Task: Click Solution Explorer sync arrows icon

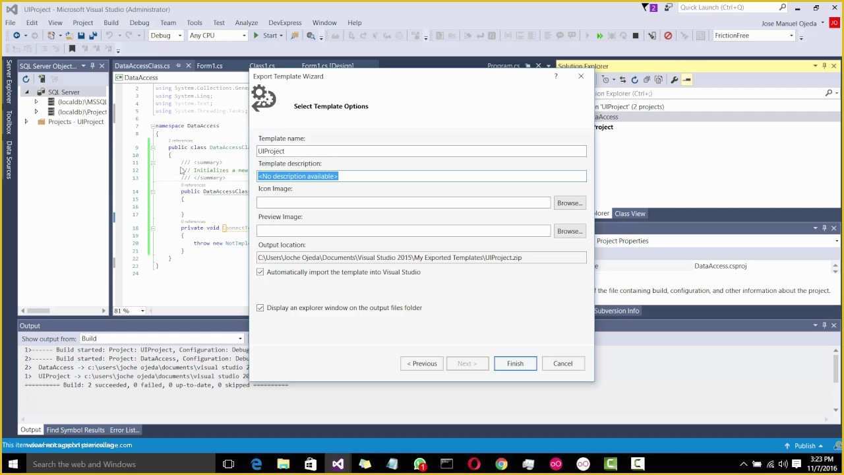Action: tap(622, 80)
